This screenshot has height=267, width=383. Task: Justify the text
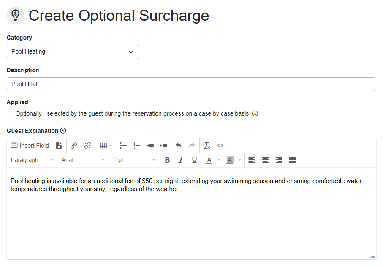click(x=292, y=160)
